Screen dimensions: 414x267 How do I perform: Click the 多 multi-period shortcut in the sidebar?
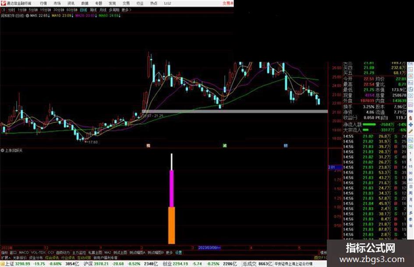coord(410,213)
